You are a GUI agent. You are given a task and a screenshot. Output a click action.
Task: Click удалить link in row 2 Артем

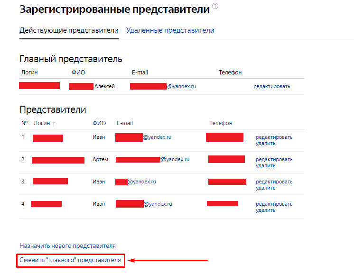pos(265,166)
